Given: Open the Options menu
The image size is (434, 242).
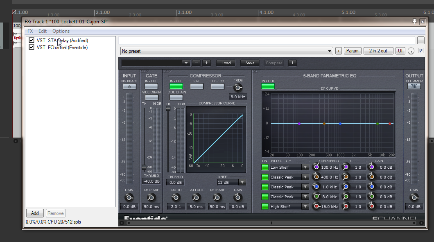Looking at the screenshot, I should (61, 31).
